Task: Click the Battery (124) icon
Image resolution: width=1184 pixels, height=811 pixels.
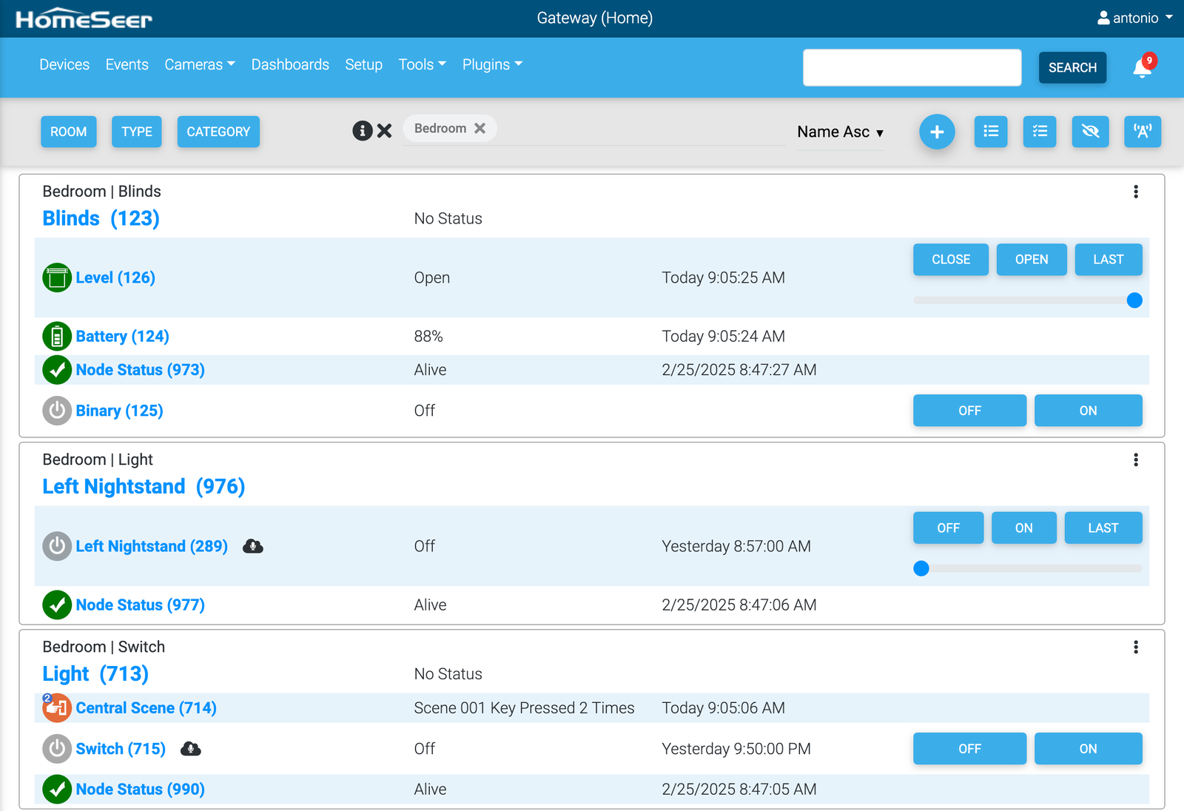Action: point(57,336)
